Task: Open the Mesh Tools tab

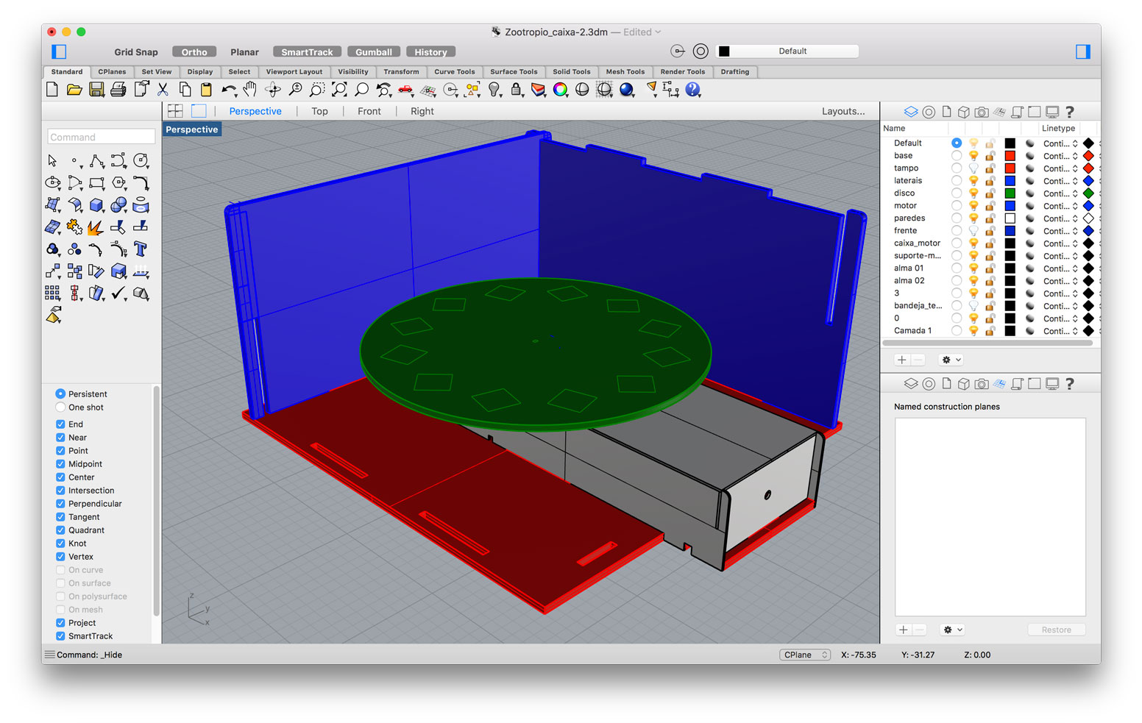Action: coord(625,72)
